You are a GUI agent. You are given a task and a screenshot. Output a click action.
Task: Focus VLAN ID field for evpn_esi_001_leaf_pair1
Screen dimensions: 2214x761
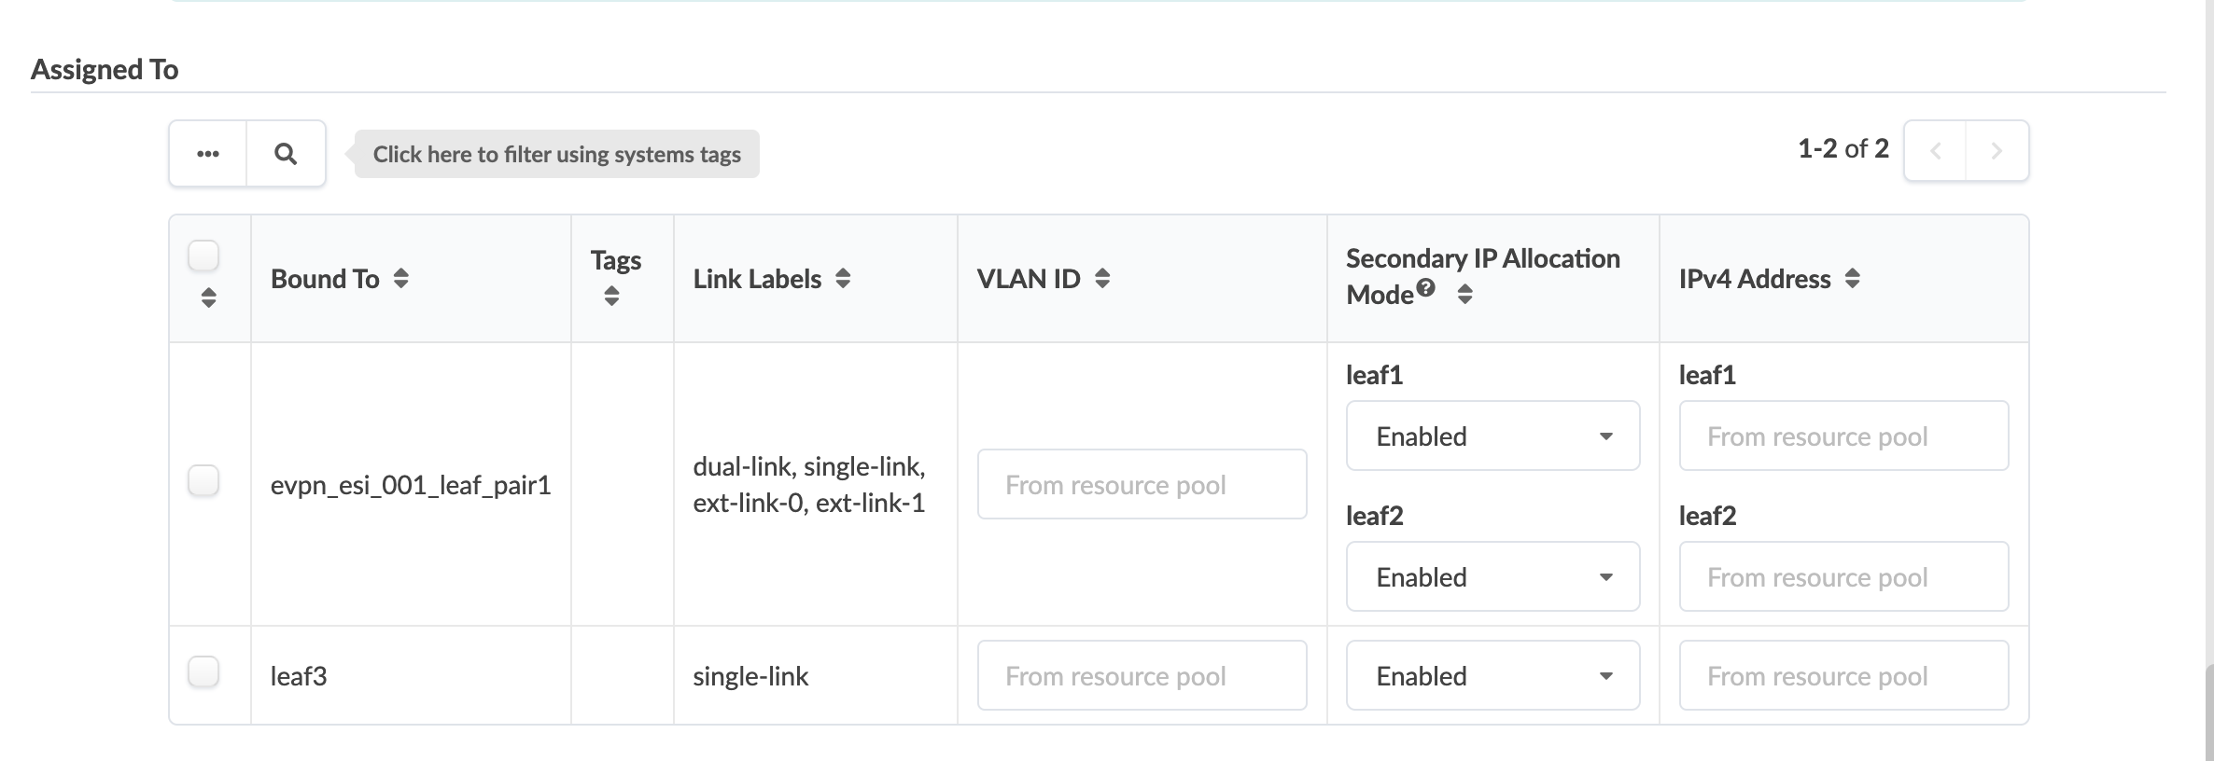pos(1142,485)
